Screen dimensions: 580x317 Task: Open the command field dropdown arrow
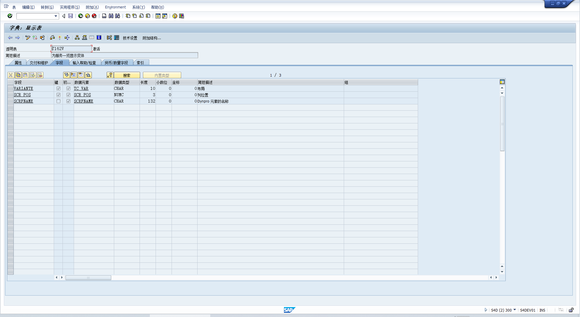pos(55,16)
